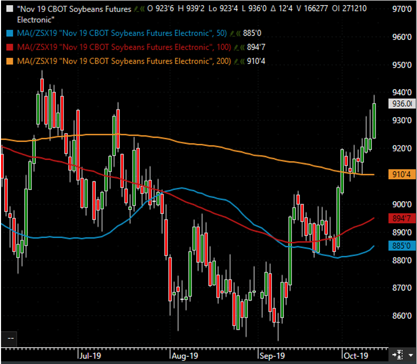Image resolution: width=417 pixels, height=364 pixels.
Task: Select the orange MA 200 study label
Action: pos(124,61)
